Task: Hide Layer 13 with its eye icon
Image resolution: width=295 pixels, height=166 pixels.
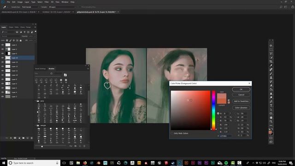Action: [2, 62]
